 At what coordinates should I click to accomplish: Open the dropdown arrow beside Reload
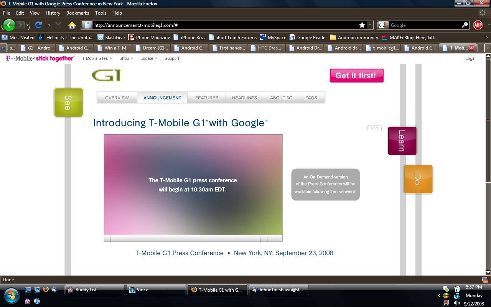[x=49, y=25]
